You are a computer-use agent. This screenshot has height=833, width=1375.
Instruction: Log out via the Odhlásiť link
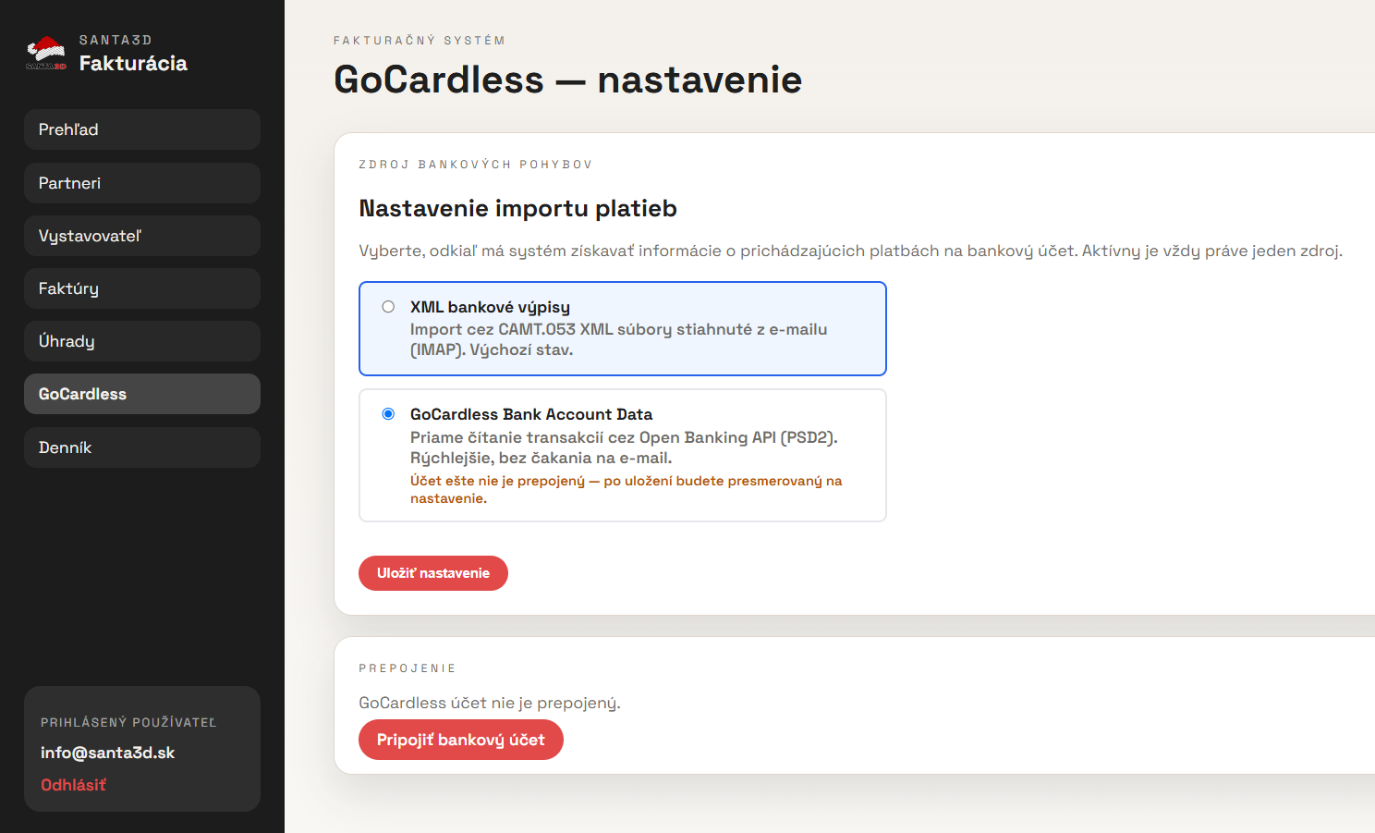tap(73, 785)
